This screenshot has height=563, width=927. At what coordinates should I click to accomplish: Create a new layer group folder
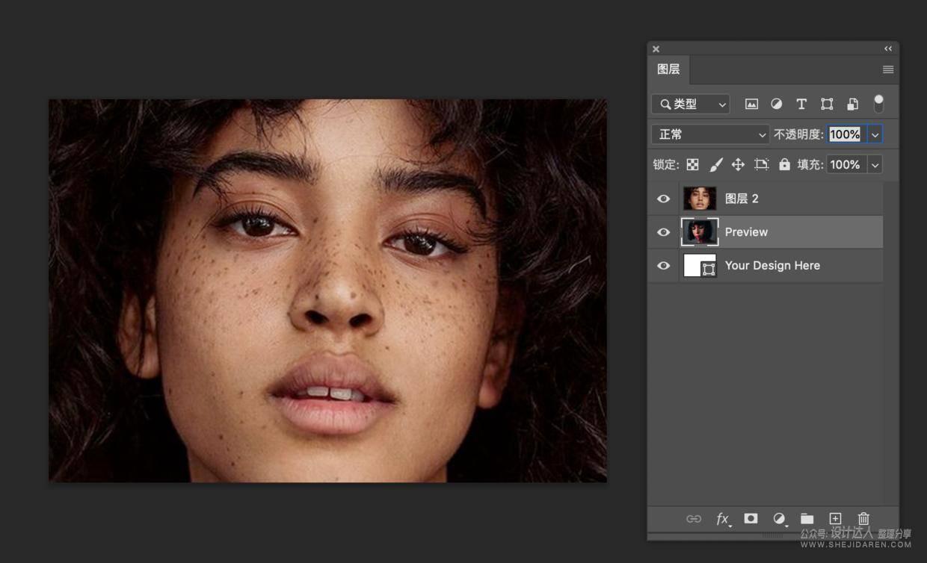tap(807, 519)
